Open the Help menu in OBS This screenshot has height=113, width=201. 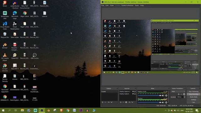pos(142,6)
